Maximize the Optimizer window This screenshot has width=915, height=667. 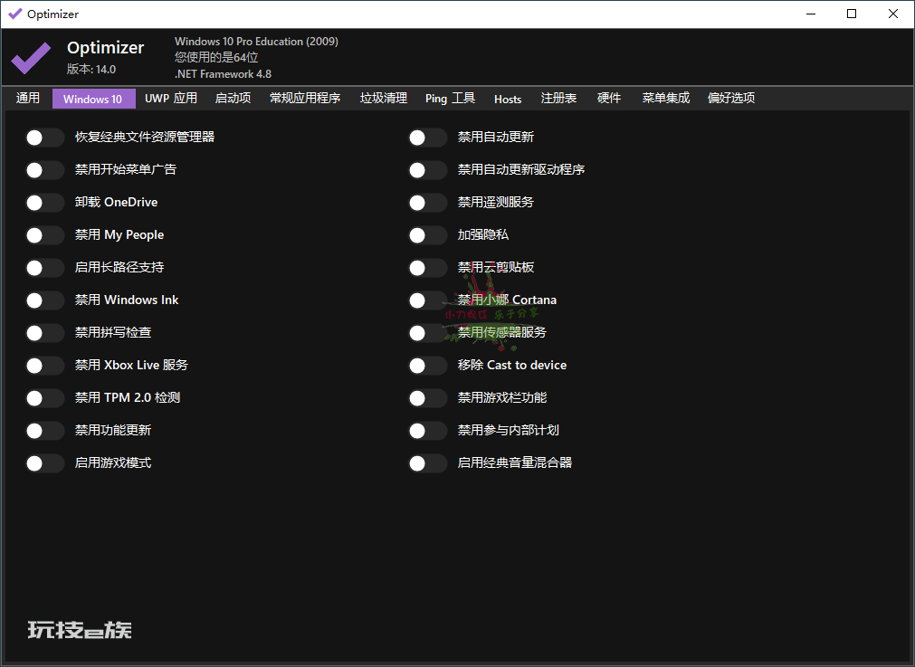[852, 14]
